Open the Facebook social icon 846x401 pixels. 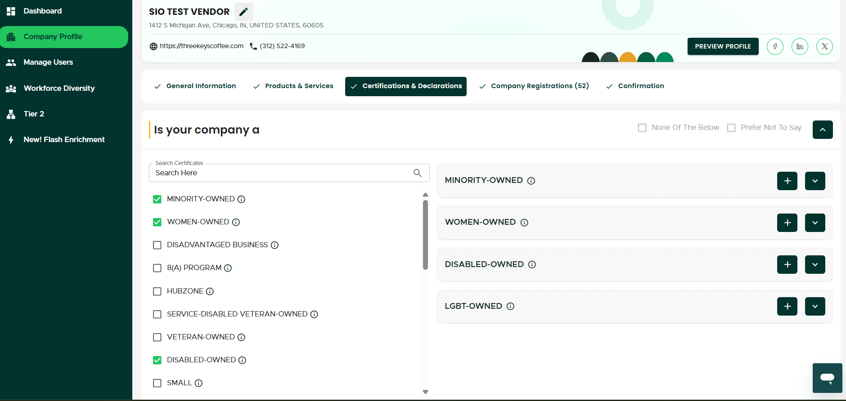coord(775,46)
